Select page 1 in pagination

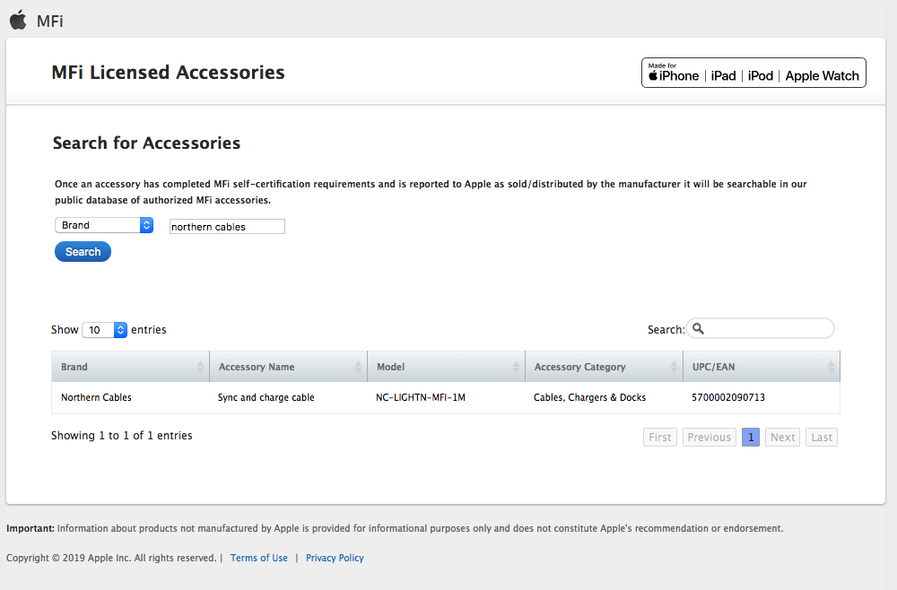pos(751,438)
